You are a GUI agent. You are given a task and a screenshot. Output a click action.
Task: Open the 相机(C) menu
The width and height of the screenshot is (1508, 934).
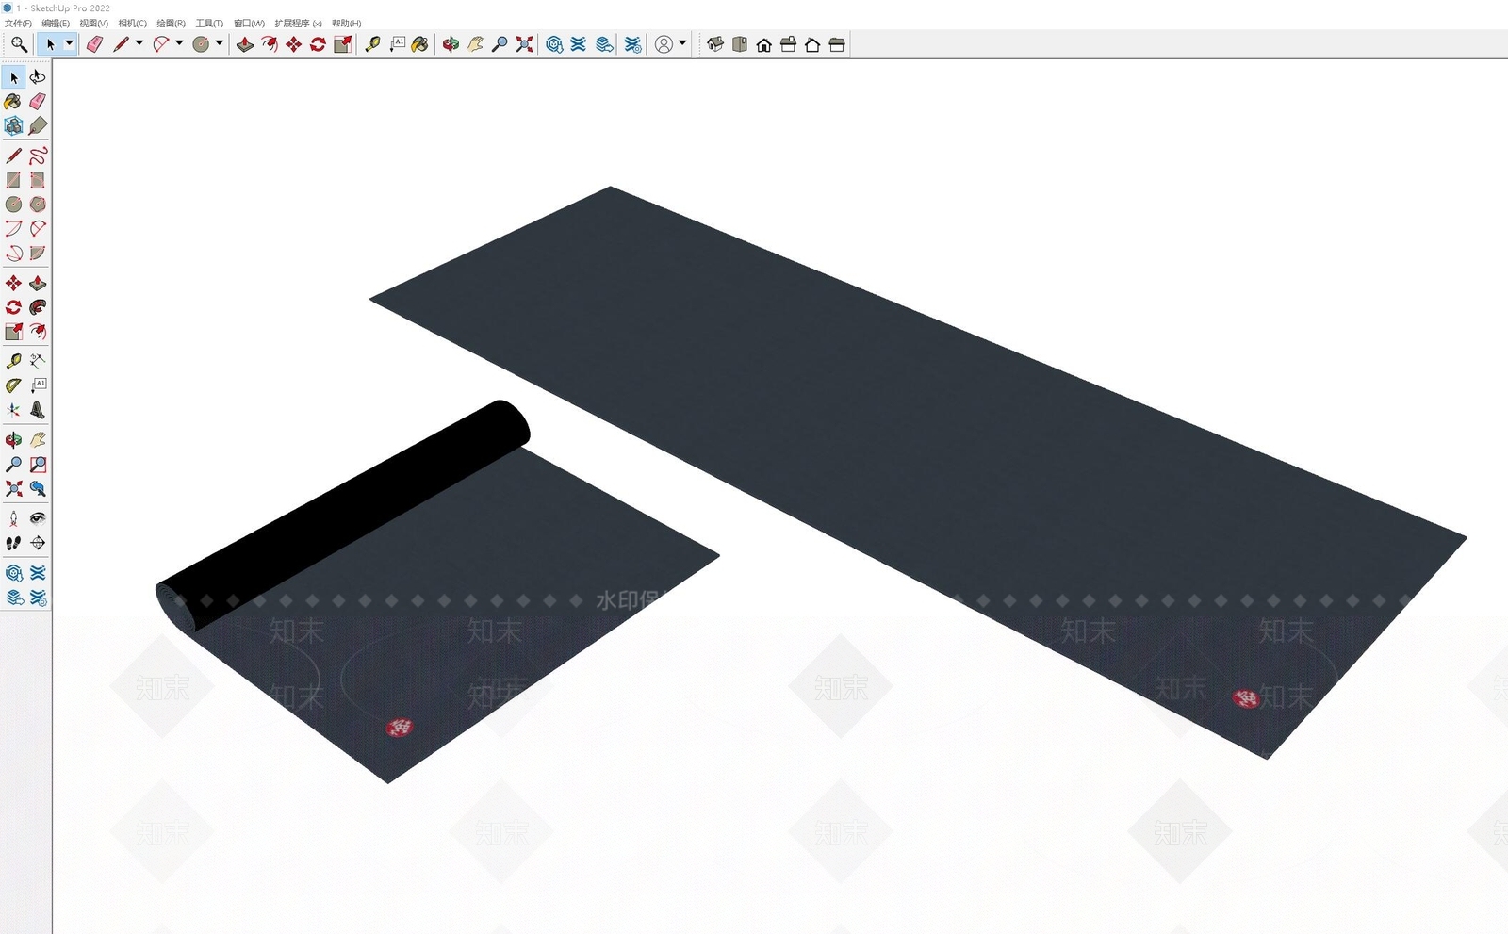coord(132,24)
